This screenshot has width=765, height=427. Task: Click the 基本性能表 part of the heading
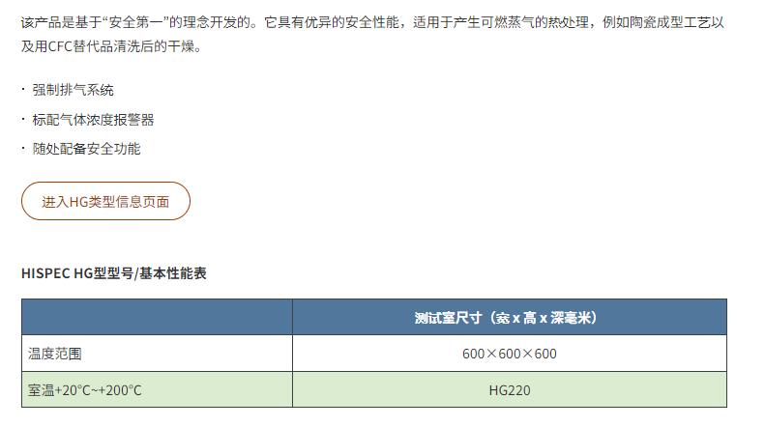[173, 273]
